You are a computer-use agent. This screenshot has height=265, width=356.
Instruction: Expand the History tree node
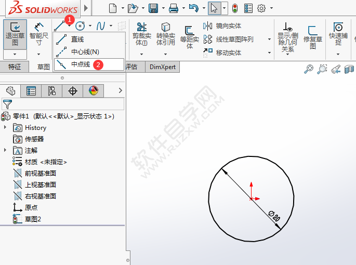pyautogui.click(x=5, y=127)
